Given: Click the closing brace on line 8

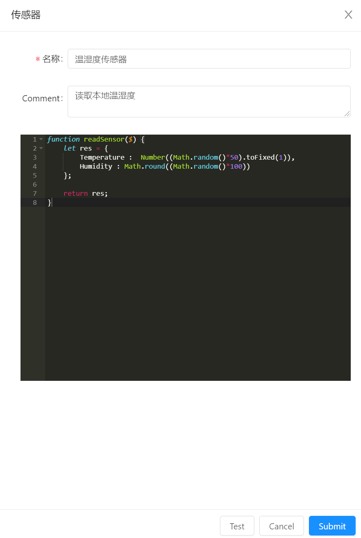Looking at the screenshot, I should point(49,203).
